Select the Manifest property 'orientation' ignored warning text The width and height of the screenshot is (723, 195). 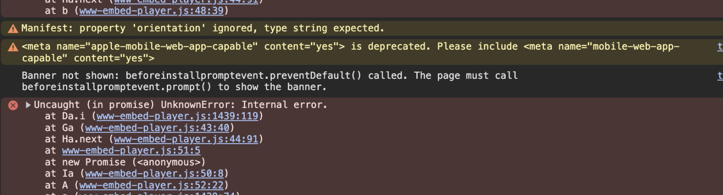[x=203, y=28]
